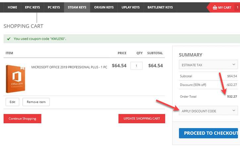
Task: Click the quantity input field
Action: click(x=136, y=66)
